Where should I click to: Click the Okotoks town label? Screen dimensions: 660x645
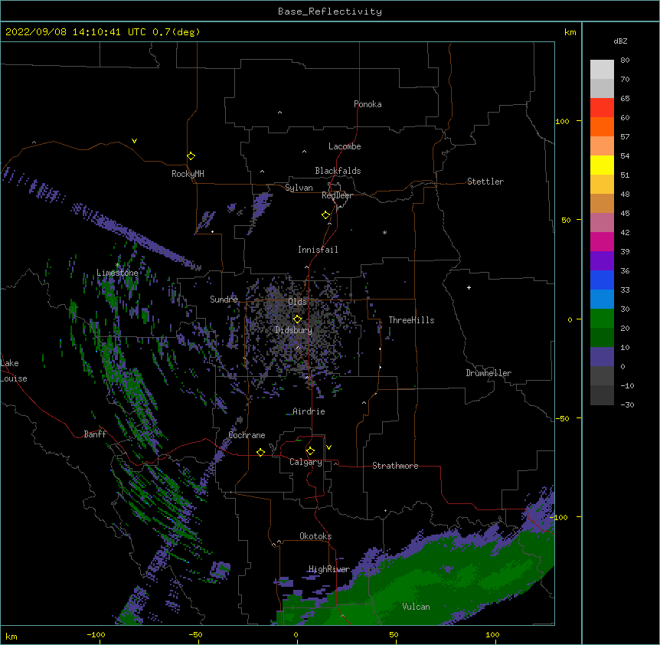tap(315, 536)
